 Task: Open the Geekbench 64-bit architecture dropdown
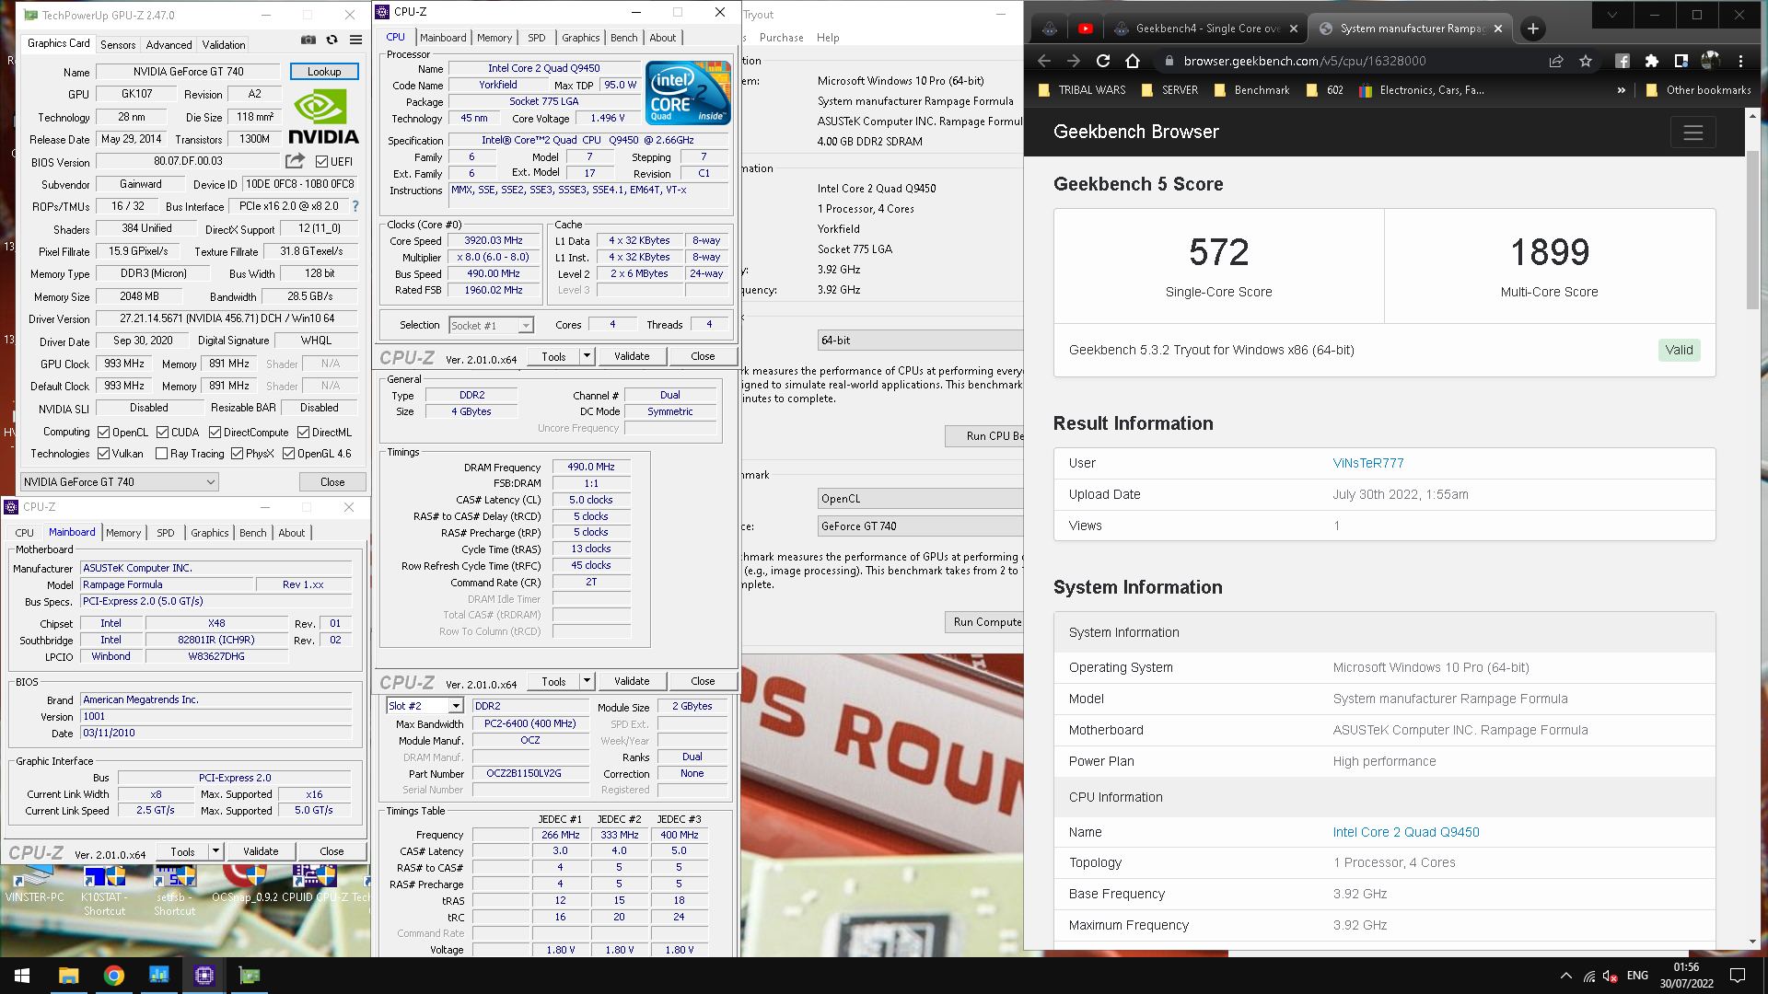[x=920, y=341]
